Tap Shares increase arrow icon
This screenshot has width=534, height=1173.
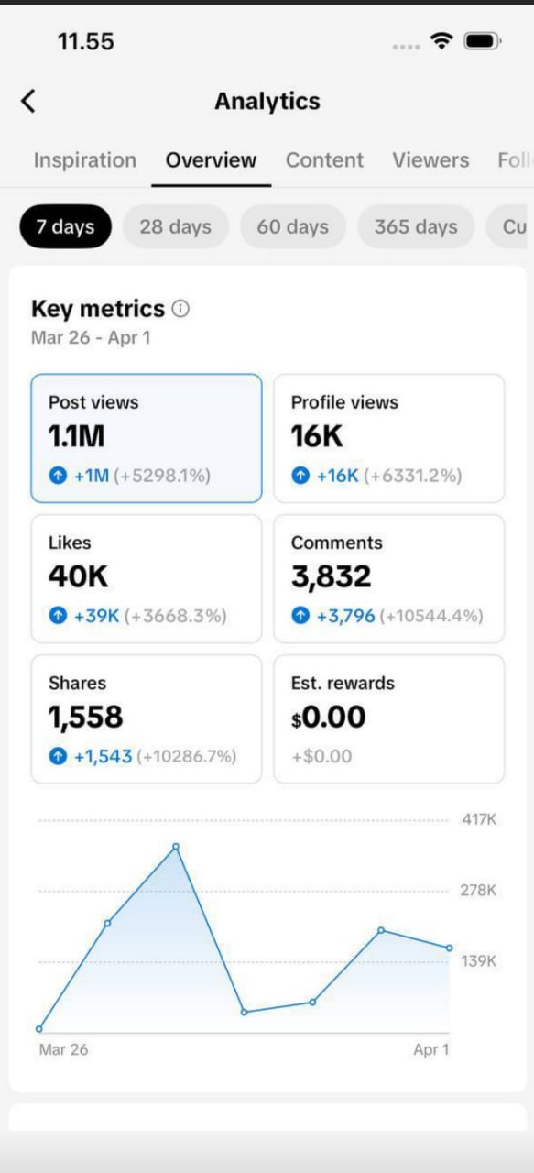[x=58, y=756]
